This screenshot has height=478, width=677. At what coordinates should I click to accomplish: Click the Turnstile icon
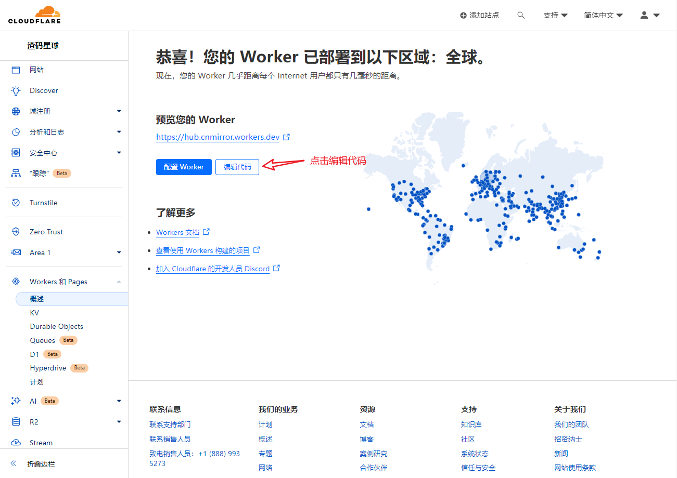pos(16,203)
